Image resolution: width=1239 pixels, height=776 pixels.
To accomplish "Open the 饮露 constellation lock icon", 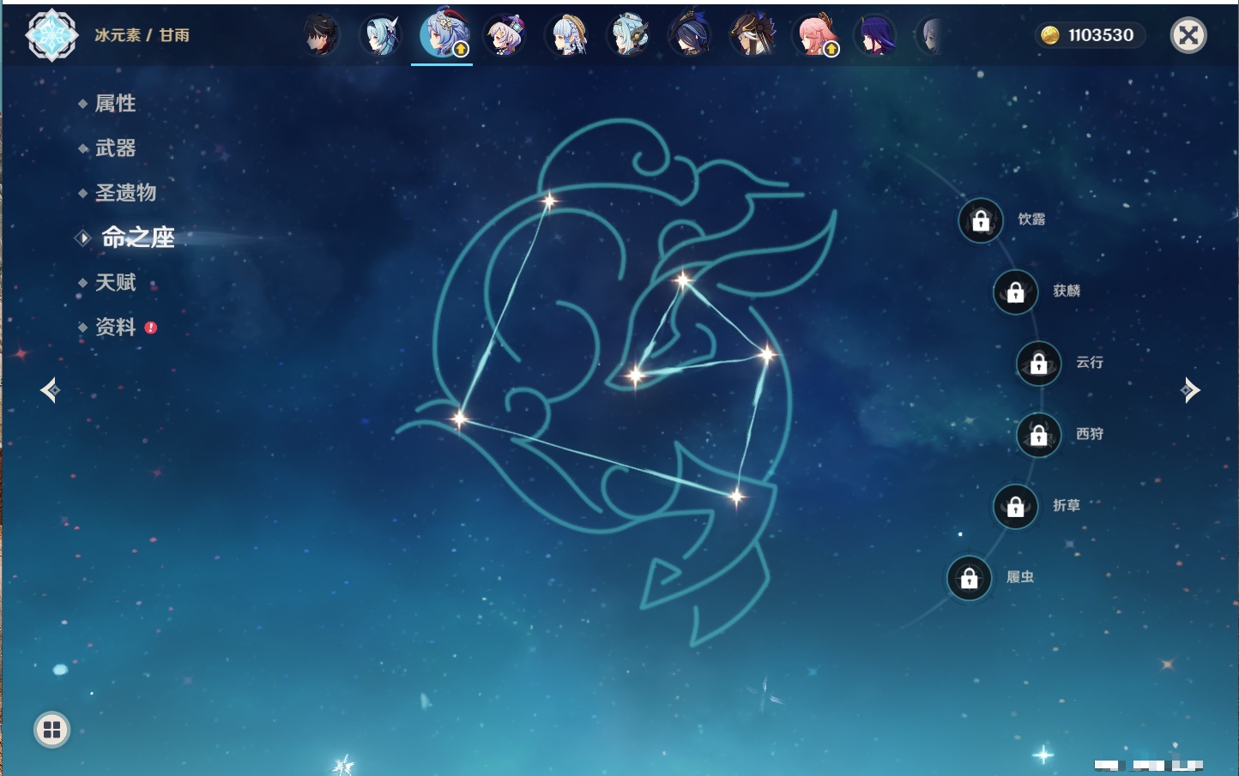I will 981,220.
